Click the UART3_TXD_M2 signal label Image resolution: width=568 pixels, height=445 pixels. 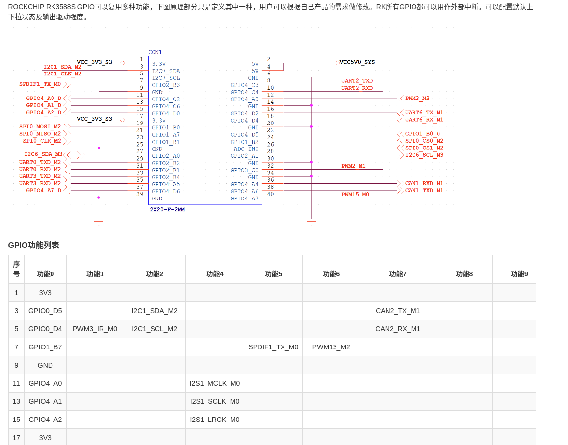pos(40,176)
